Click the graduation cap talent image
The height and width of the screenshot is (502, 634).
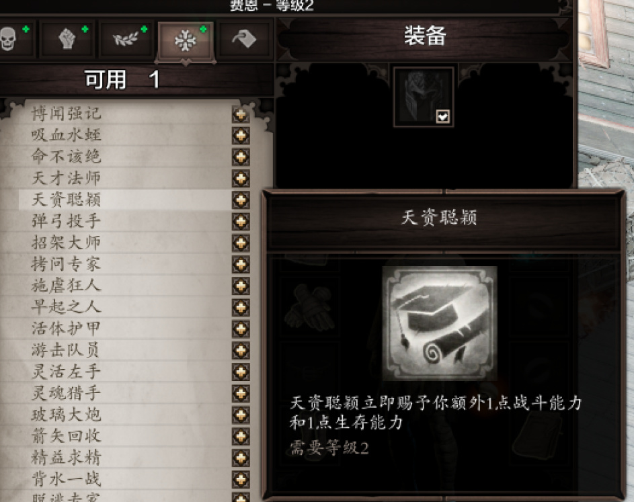[x=440, y=323]
